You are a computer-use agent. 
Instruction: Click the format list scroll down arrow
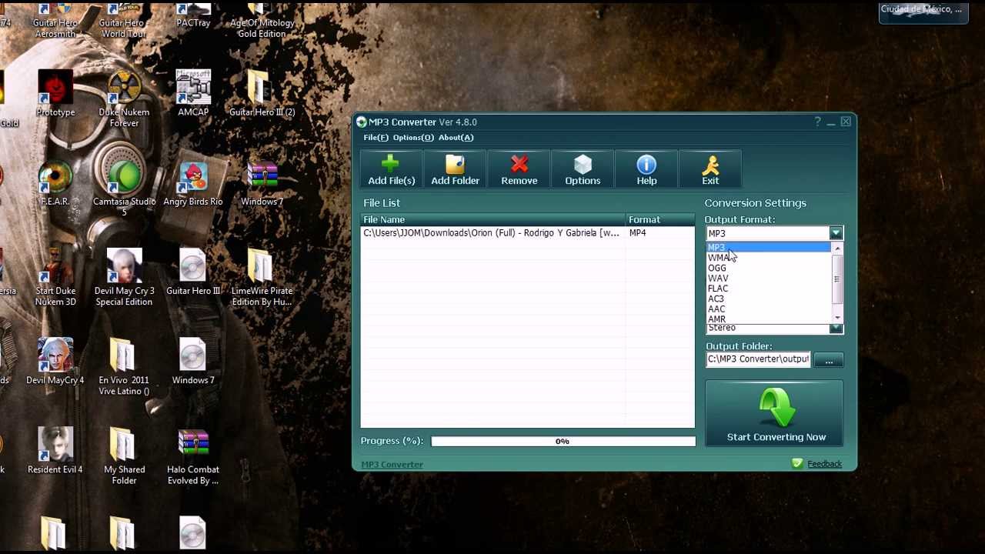[x=837, y=317]
